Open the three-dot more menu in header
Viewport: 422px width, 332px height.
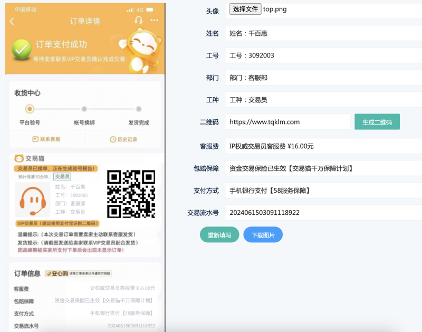[x=154, y=20]
